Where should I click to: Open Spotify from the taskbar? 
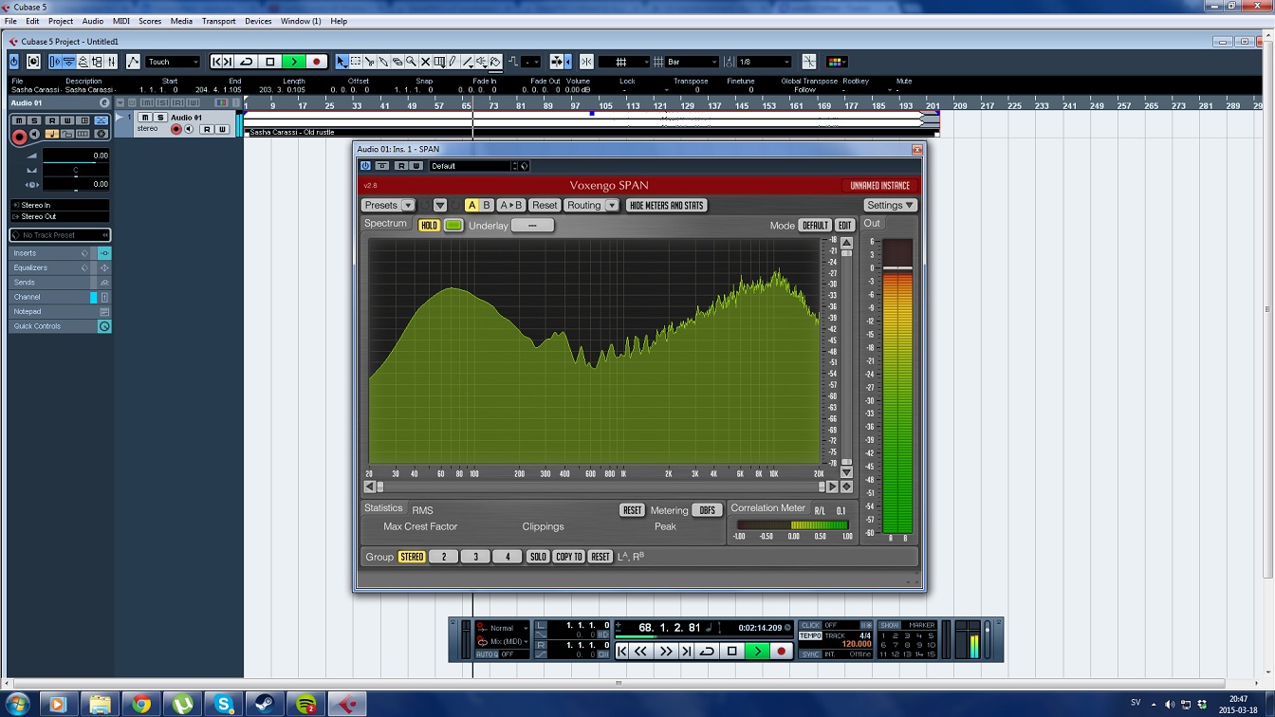pos(306,704)
